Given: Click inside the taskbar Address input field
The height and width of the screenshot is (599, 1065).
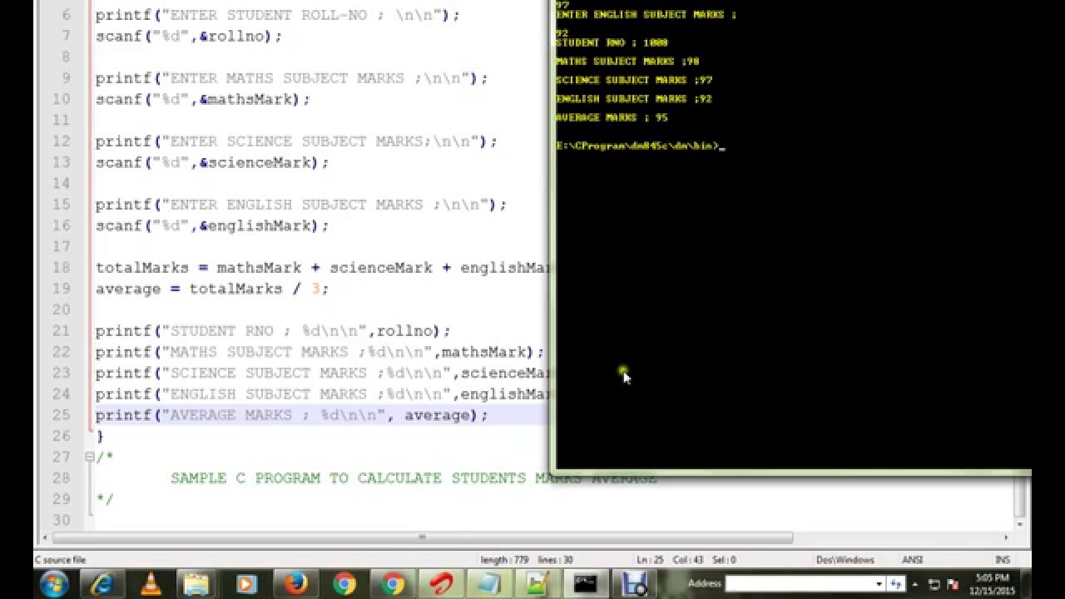Looking at the screenshot, I should click(800, 584).
